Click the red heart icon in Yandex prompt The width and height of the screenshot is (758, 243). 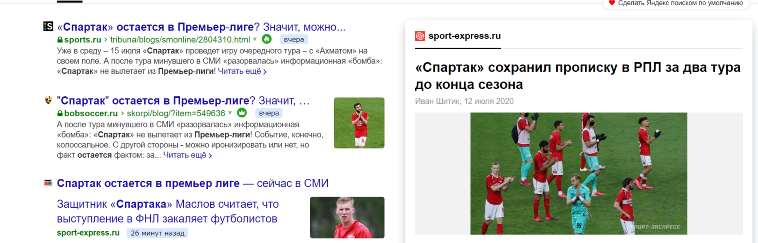click(612, 3)
